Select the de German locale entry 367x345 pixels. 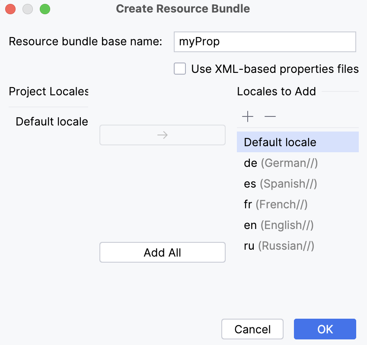(281, 163)
